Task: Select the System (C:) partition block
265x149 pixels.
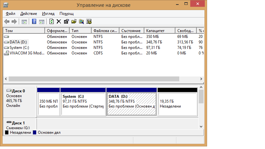Action: point(83,102)
